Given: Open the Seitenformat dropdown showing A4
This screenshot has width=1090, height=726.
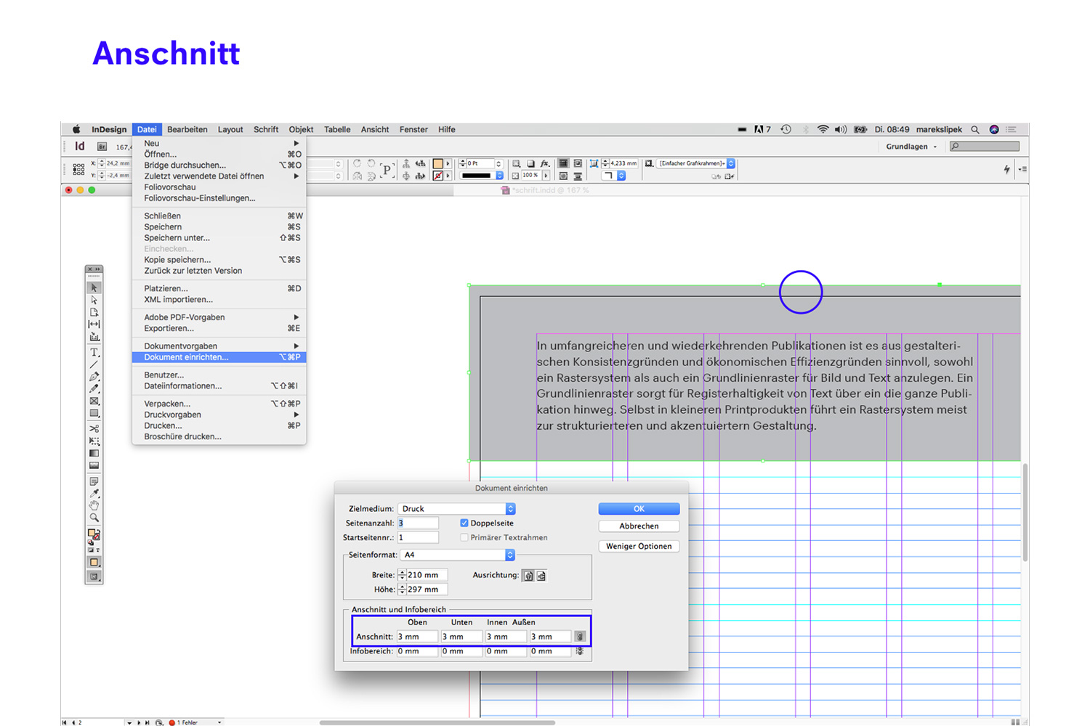Looking at the screenshot, I should pyautogui.click(x=456, y=555).
